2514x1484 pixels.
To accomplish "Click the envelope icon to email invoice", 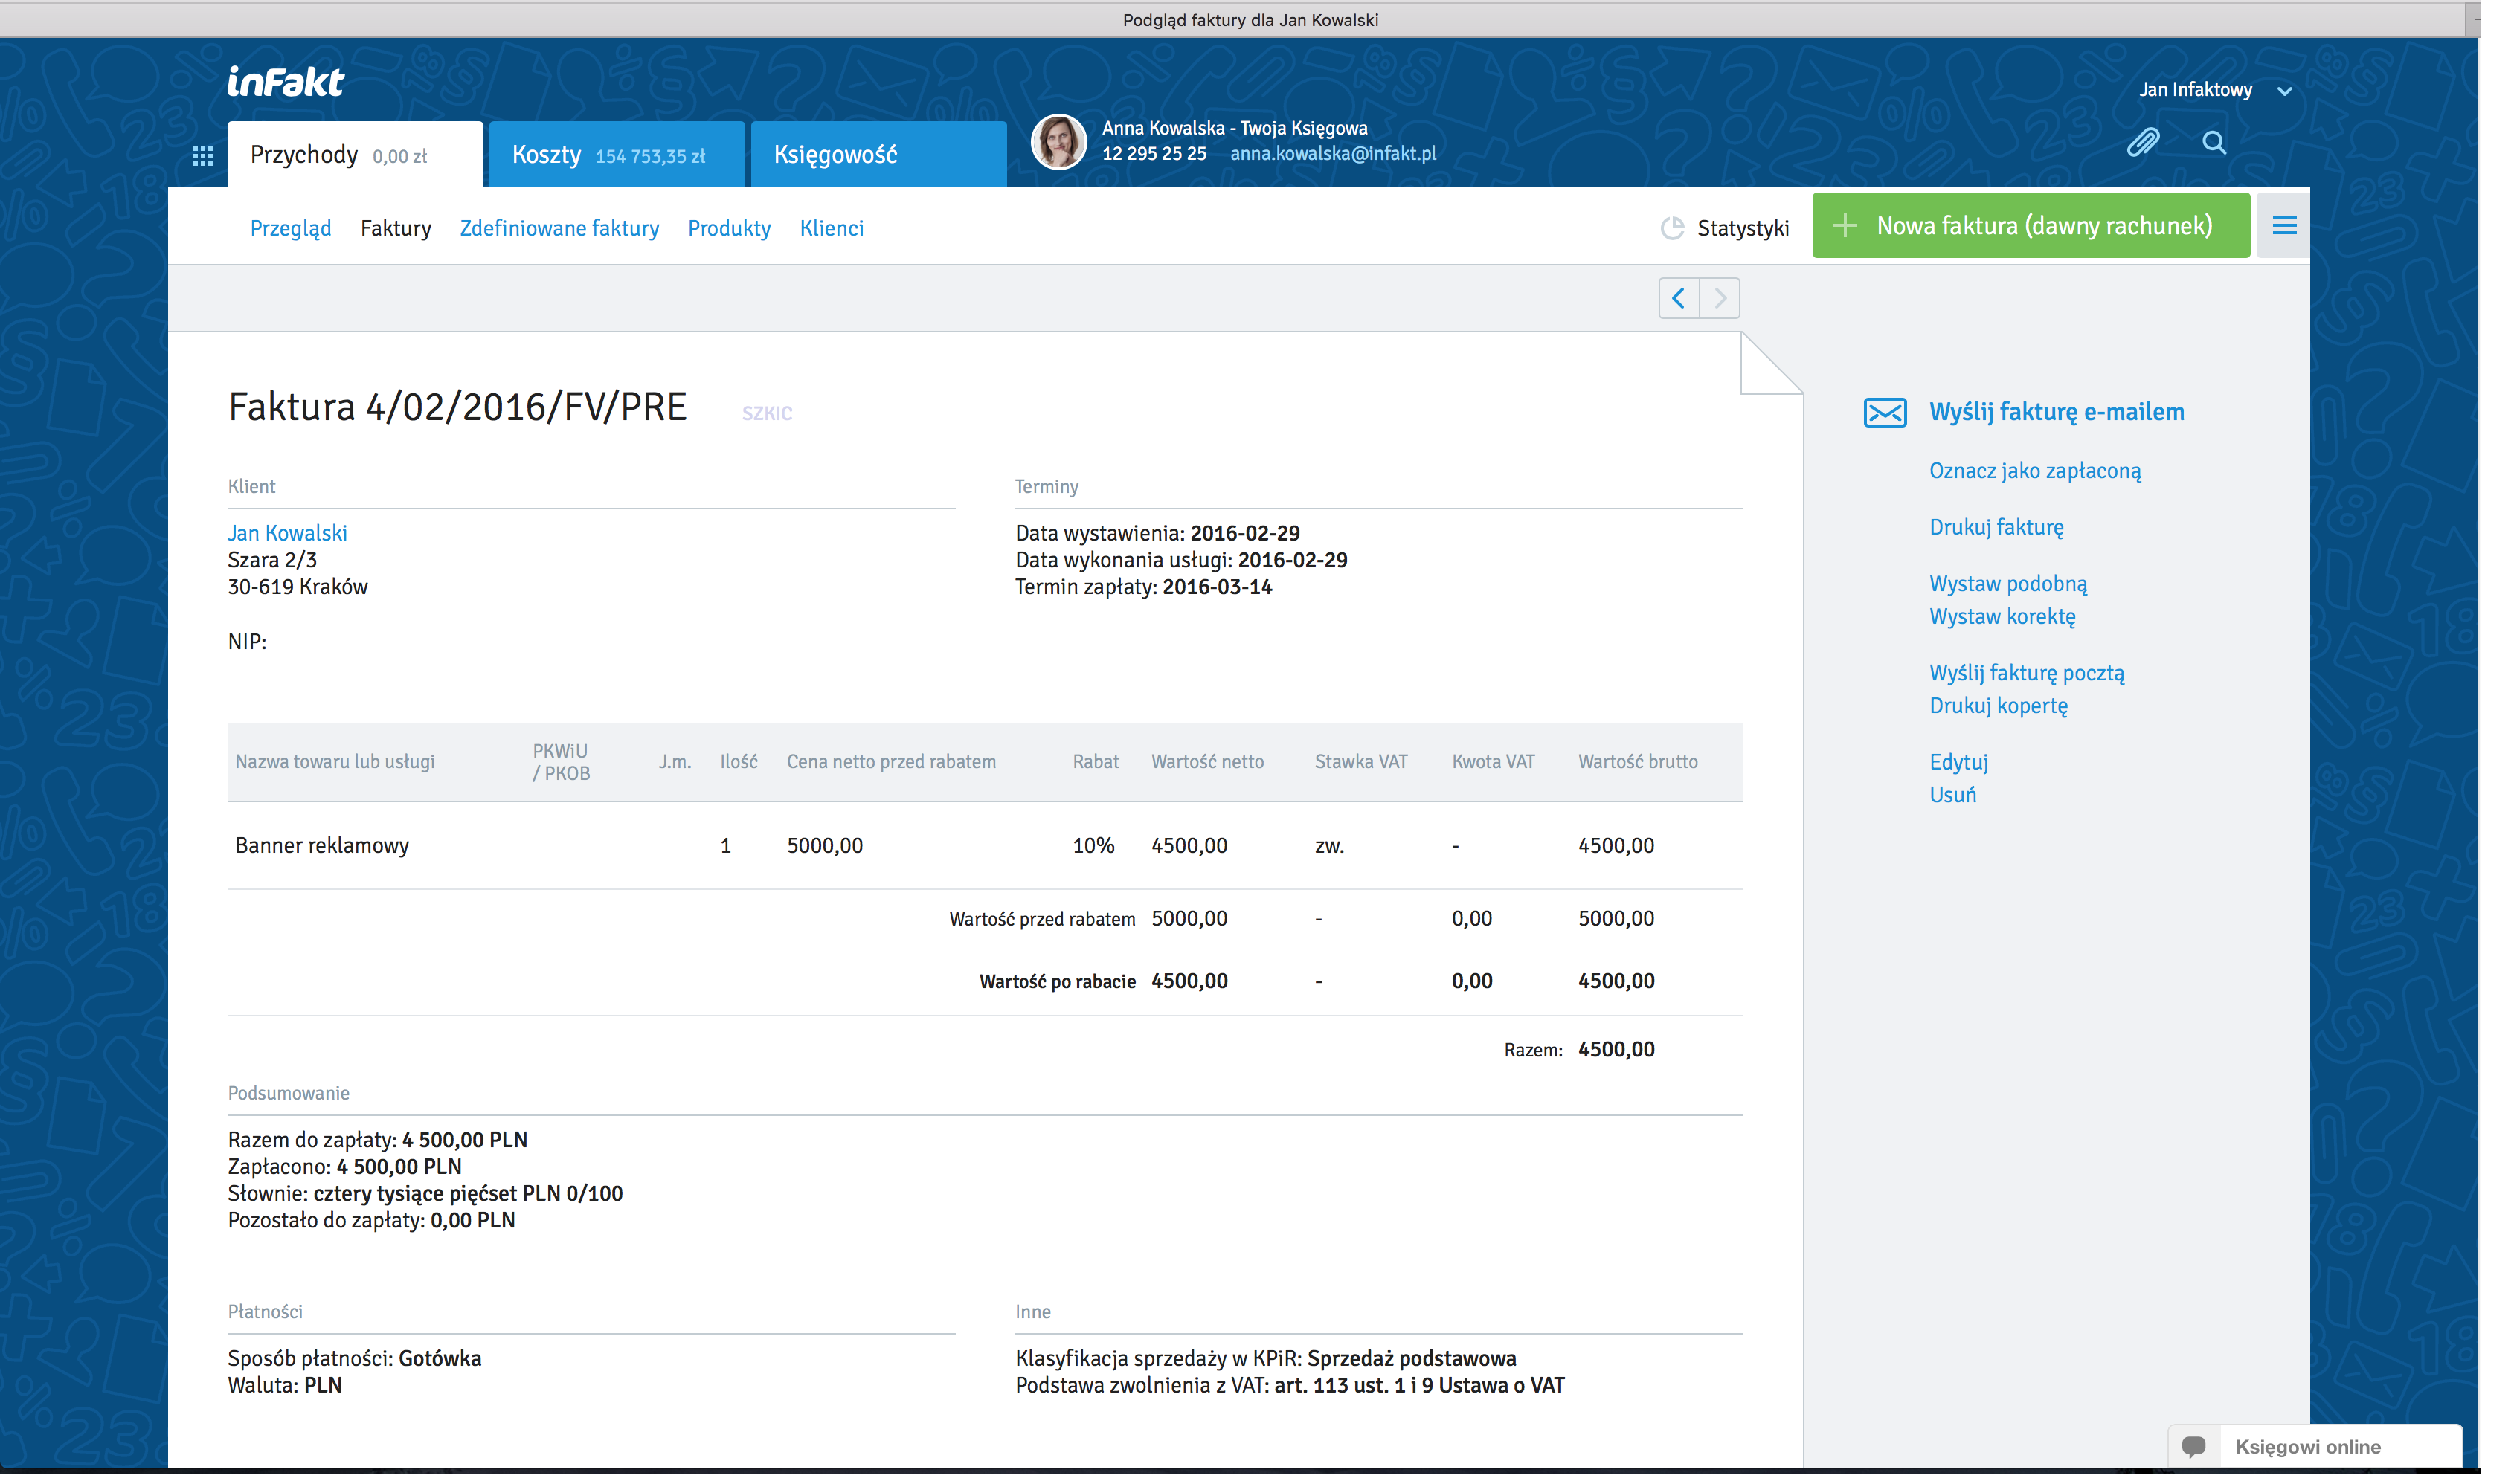I will coord(1885,412).
